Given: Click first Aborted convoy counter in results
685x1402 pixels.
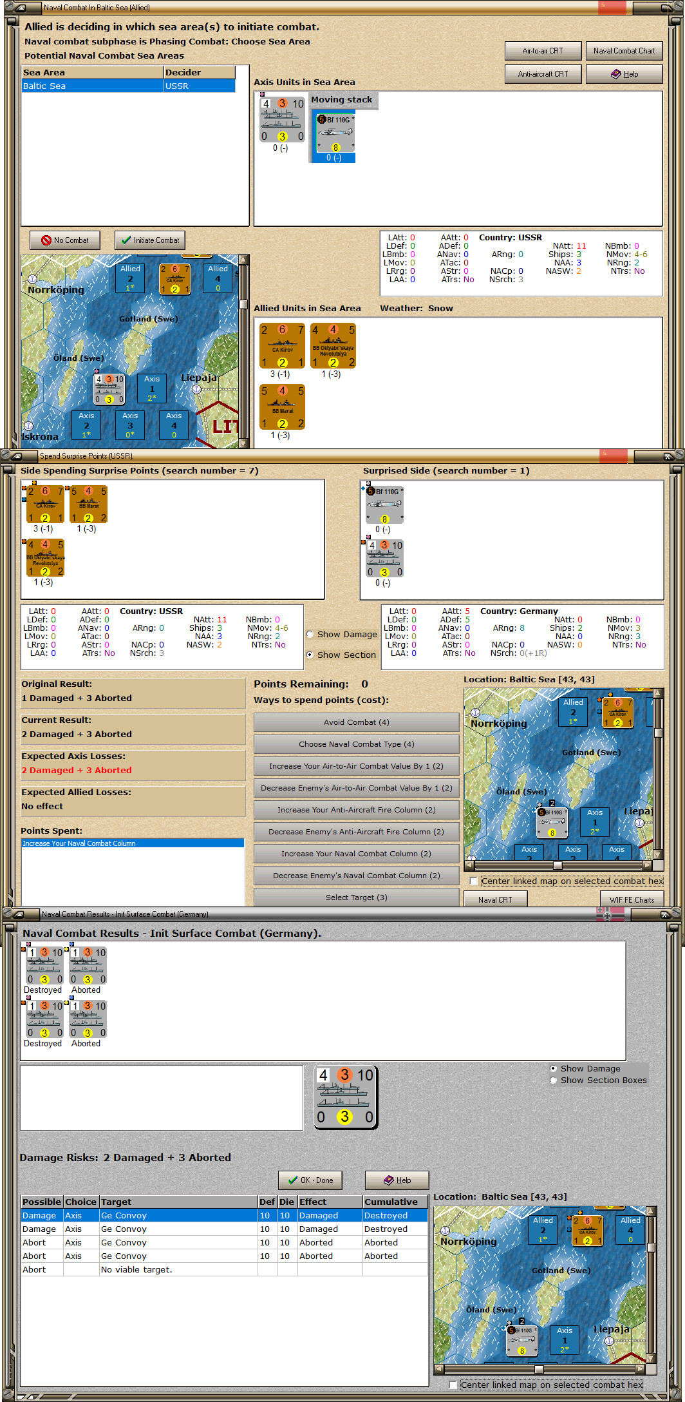Looking at the screenshot, I should (x=88, y=966).
